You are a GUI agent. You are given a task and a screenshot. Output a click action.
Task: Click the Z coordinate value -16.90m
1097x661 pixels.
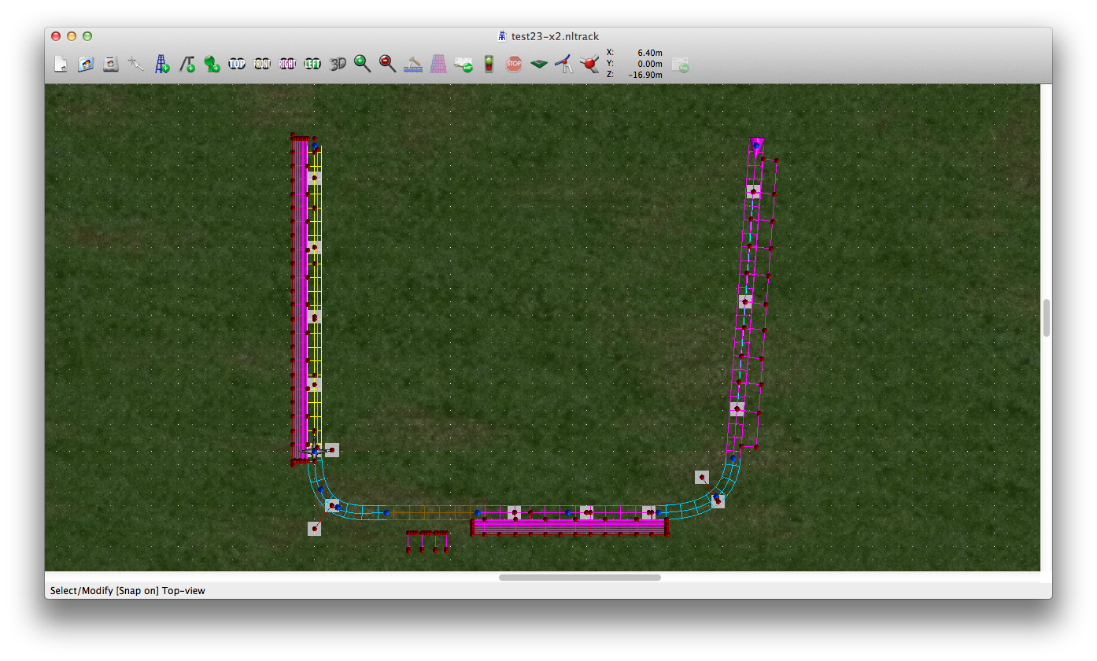[x=645, y=75]
